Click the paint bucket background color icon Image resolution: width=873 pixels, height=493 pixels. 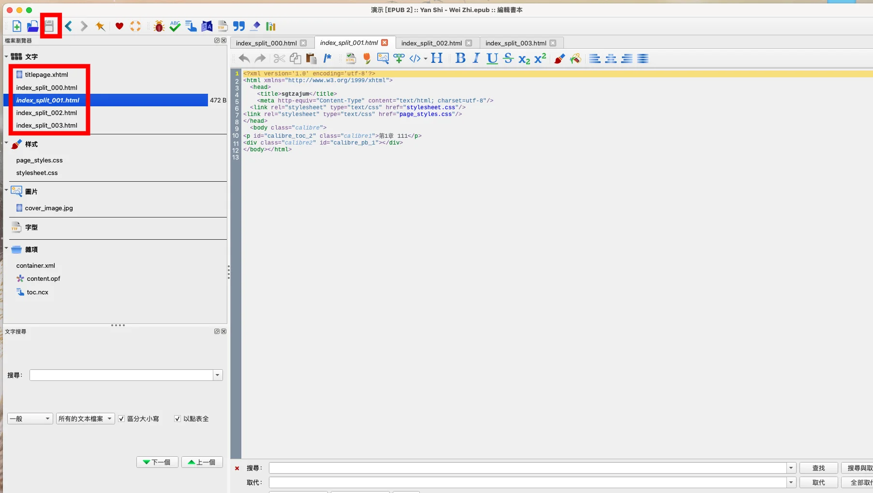click(x=576, y=58)
